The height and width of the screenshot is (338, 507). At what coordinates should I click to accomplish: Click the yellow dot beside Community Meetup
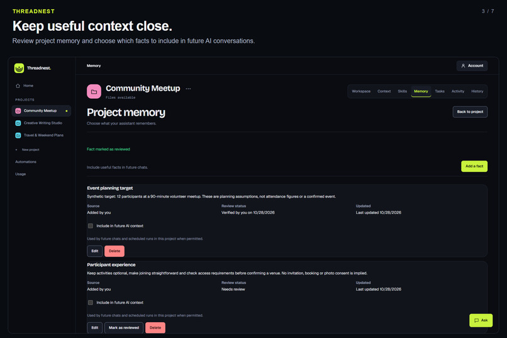[x=67, y=111]
